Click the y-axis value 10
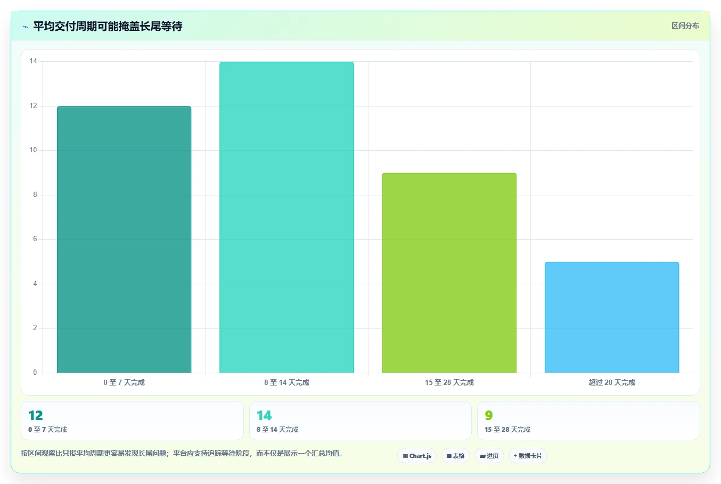This screenshot has height=484, width=721. 34,150
